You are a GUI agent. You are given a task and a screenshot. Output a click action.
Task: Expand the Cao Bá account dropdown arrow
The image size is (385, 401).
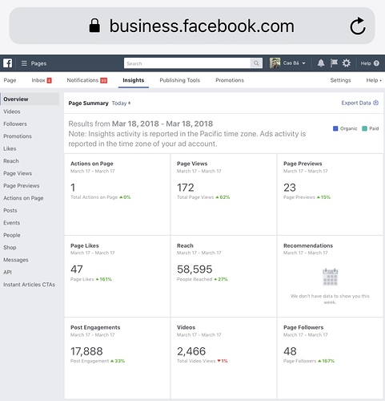coord(303,63)
